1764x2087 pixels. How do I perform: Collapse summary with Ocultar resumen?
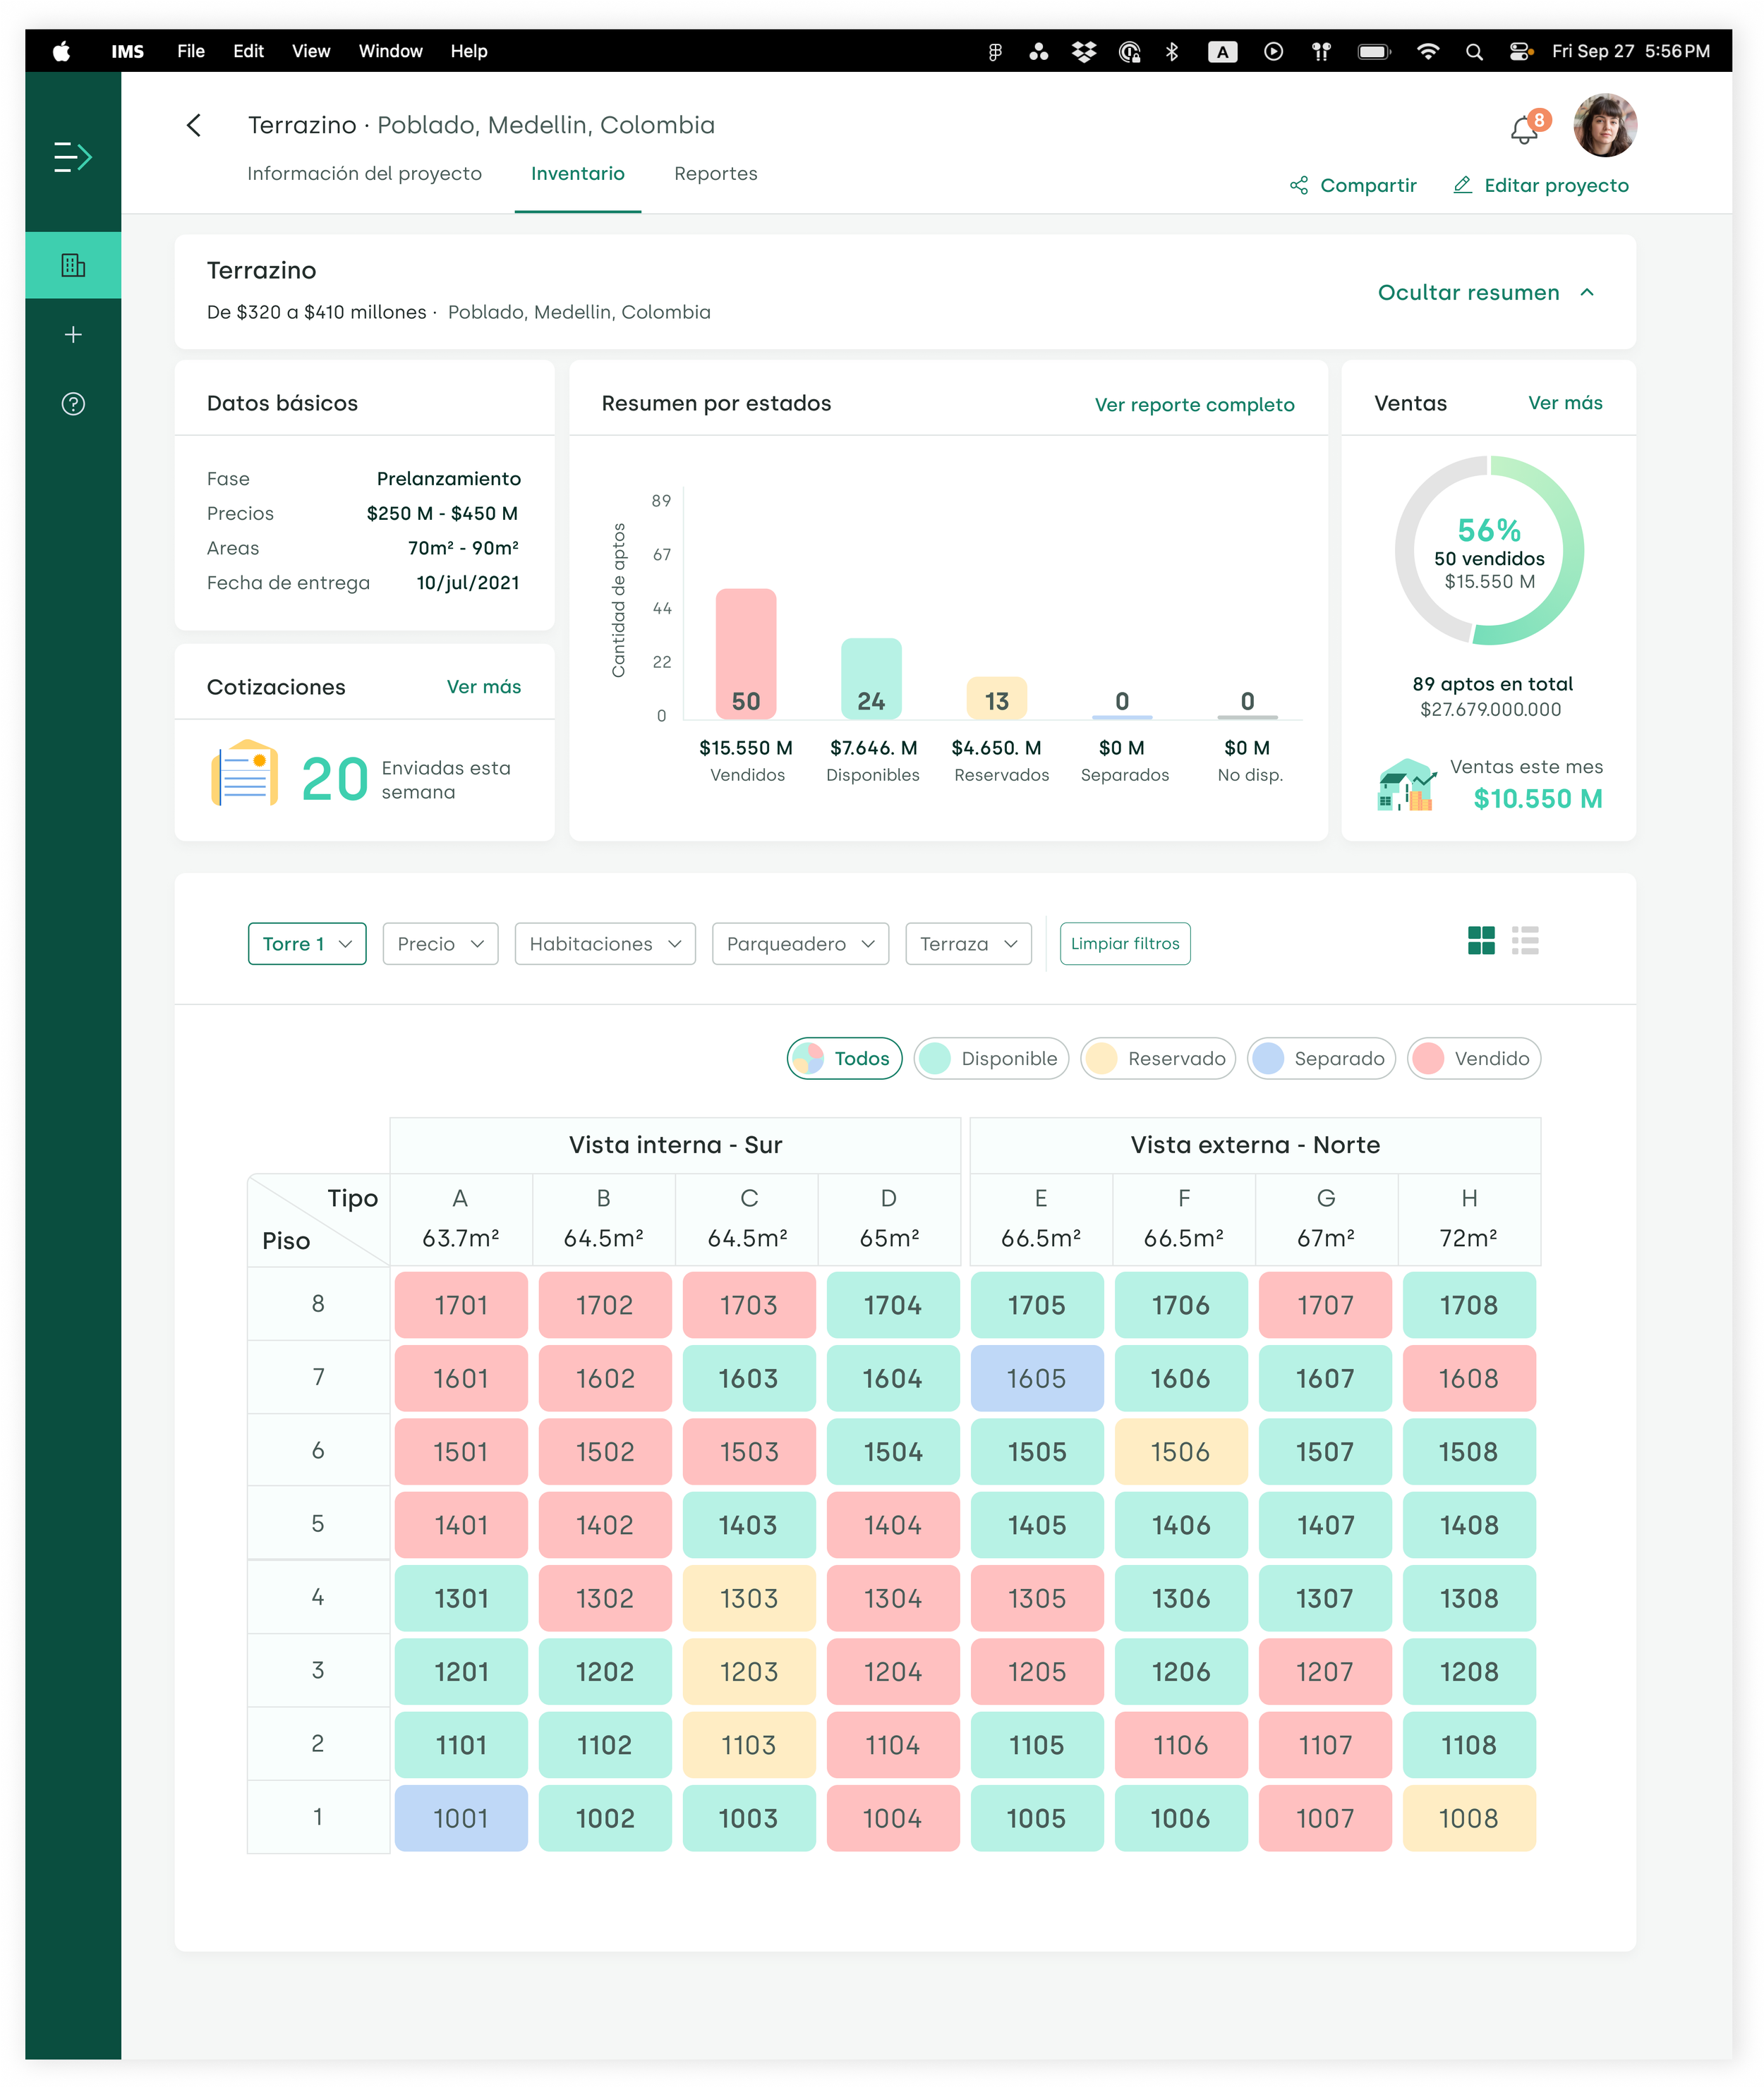(x=1484, y=293)
